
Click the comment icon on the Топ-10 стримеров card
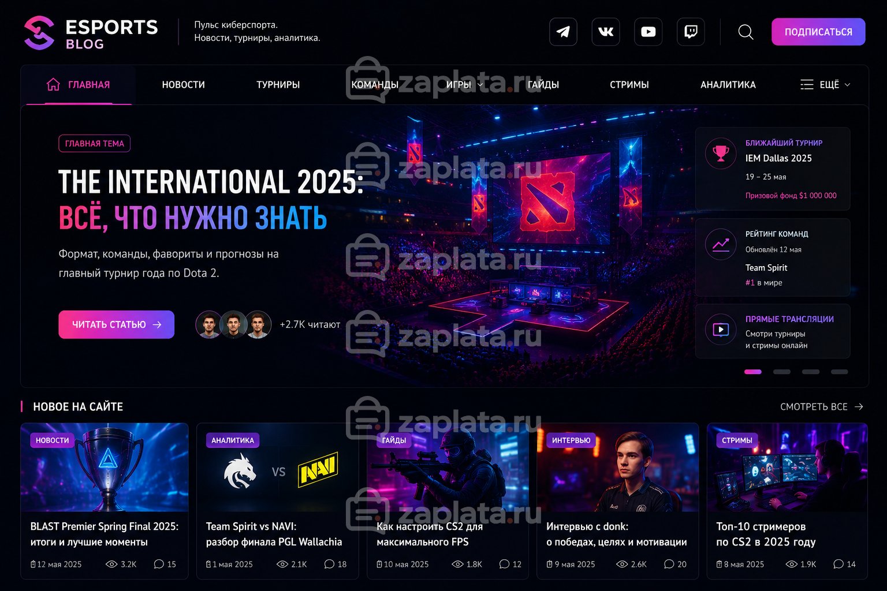[838, 564]
